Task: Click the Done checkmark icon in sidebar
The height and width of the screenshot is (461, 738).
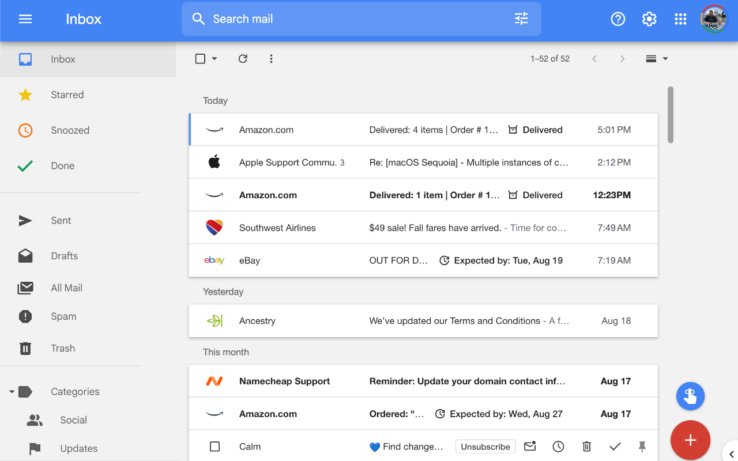Action: tap(25, 166)
